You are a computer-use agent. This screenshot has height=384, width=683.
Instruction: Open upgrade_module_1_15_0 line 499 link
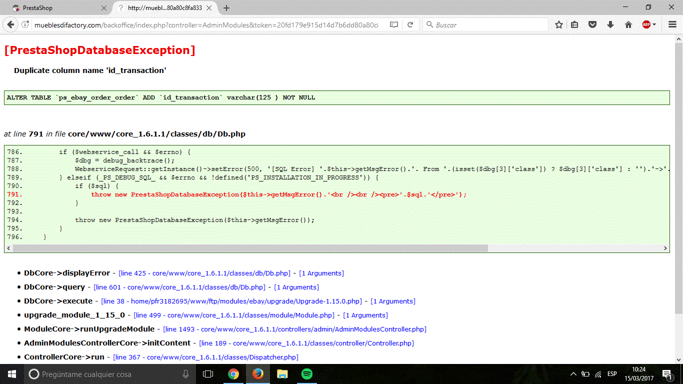click(234, 315)
